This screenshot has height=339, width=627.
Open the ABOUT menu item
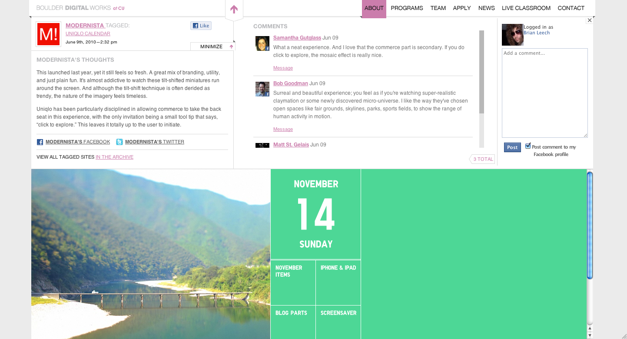click(x=374, y=9)
